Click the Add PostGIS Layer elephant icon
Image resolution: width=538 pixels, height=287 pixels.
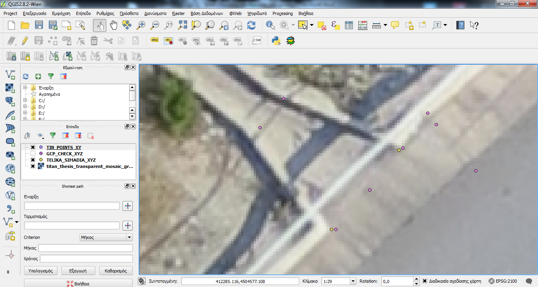(10, 101)
